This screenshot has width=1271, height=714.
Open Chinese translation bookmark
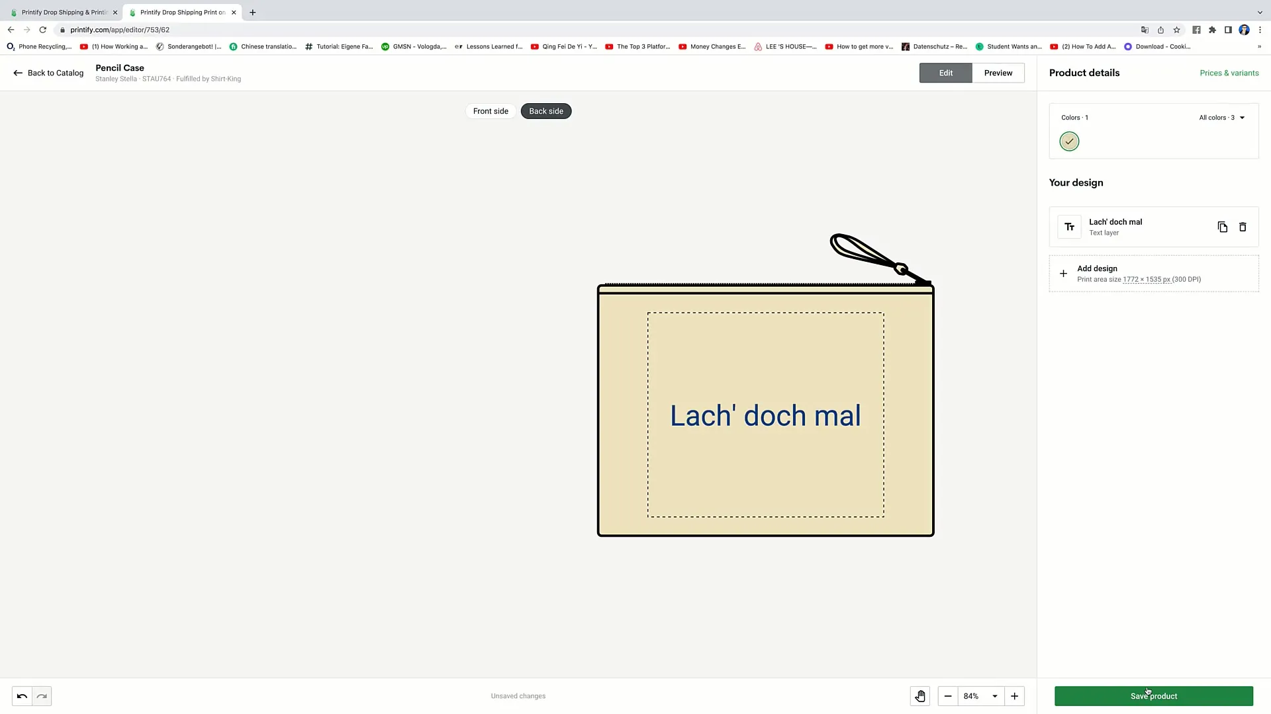[263, 46]
